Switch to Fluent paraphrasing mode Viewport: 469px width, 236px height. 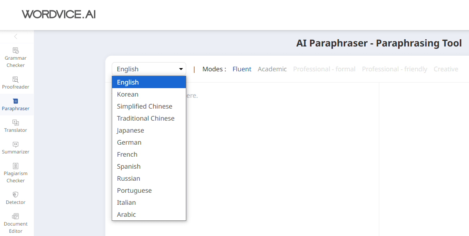tap(242, 69)
